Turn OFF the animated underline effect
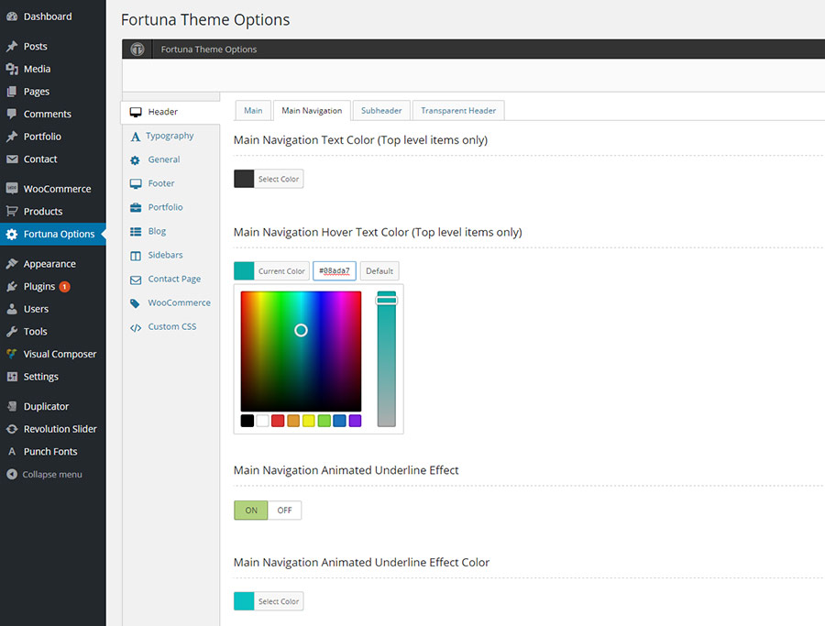 pyautogui.click(x=284, y=511)
